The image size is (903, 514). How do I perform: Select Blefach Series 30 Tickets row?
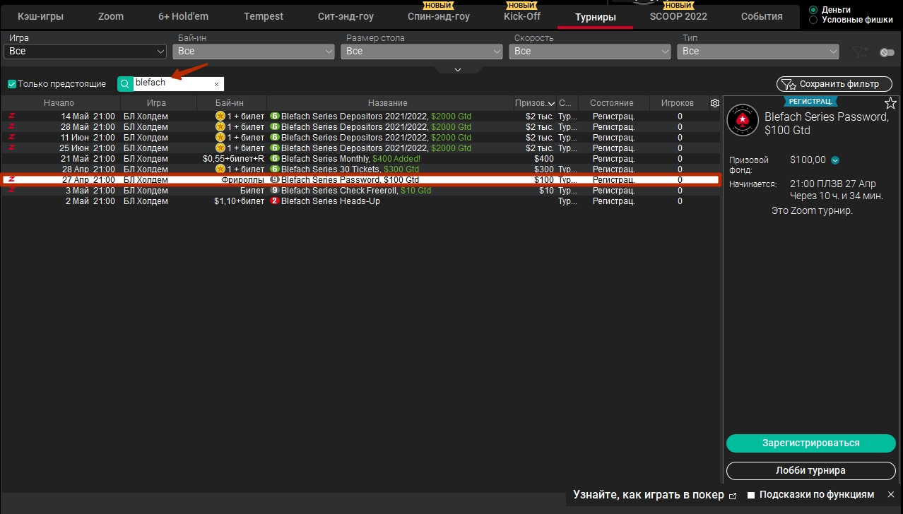360,169
